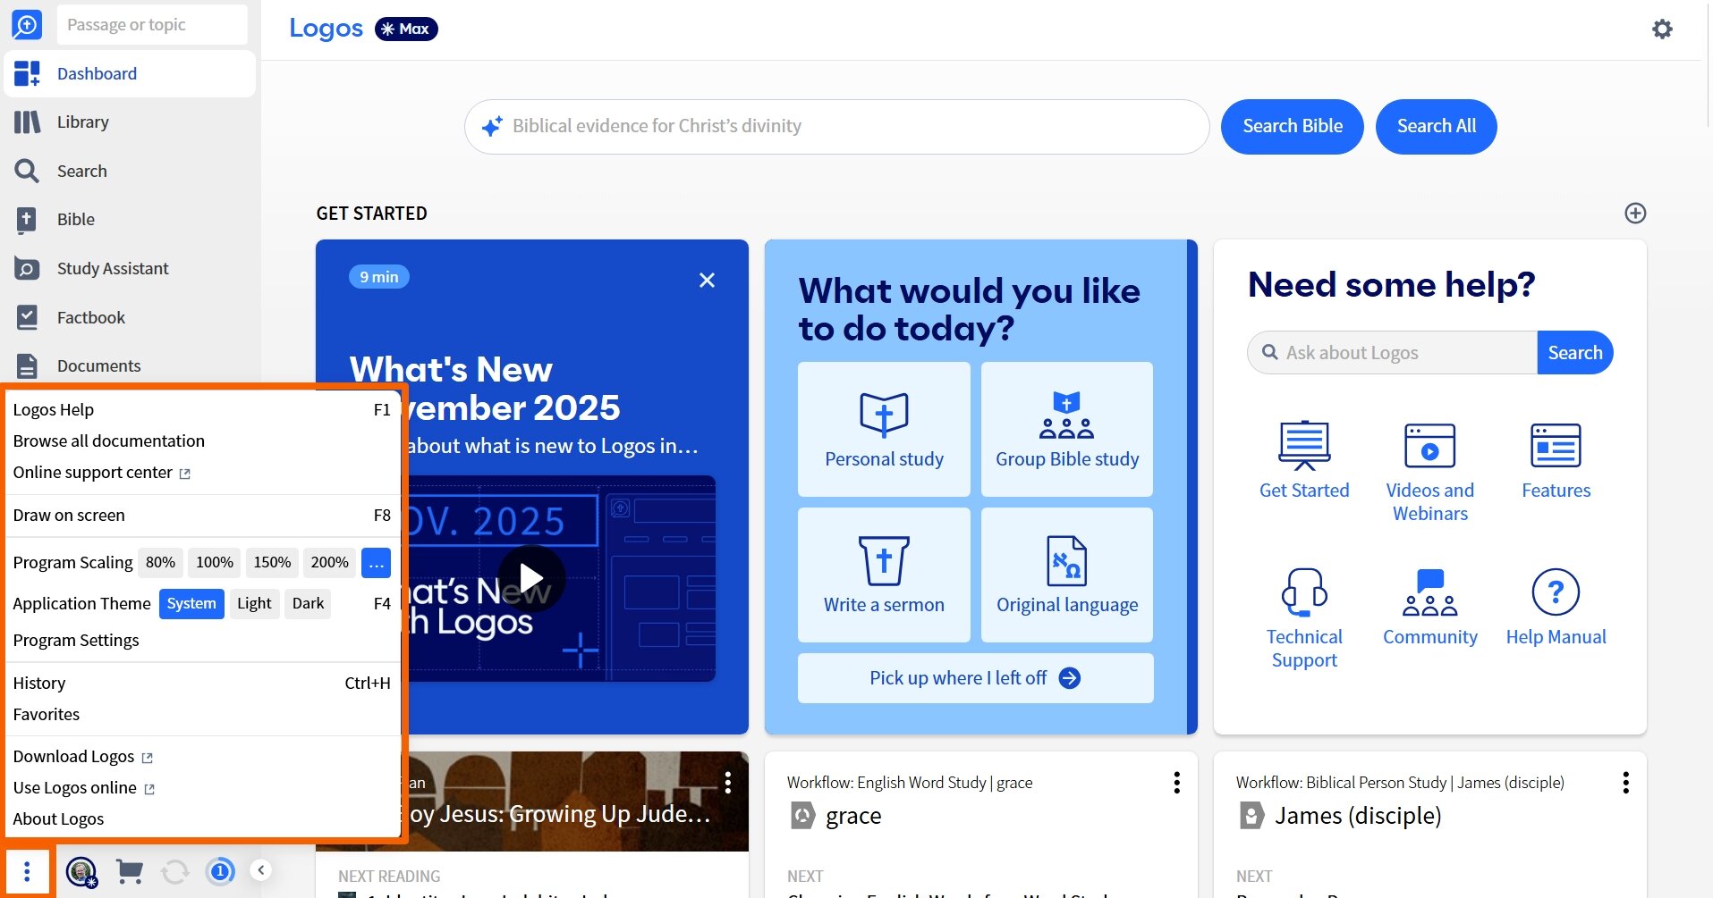Click the Videos and Webinars icon
1713x898 pixels.
1429,446
